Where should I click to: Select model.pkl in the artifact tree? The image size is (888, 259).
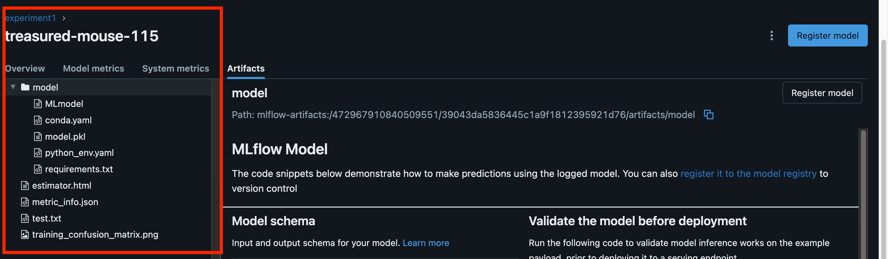pyautogui.click(x=65, y=137)
